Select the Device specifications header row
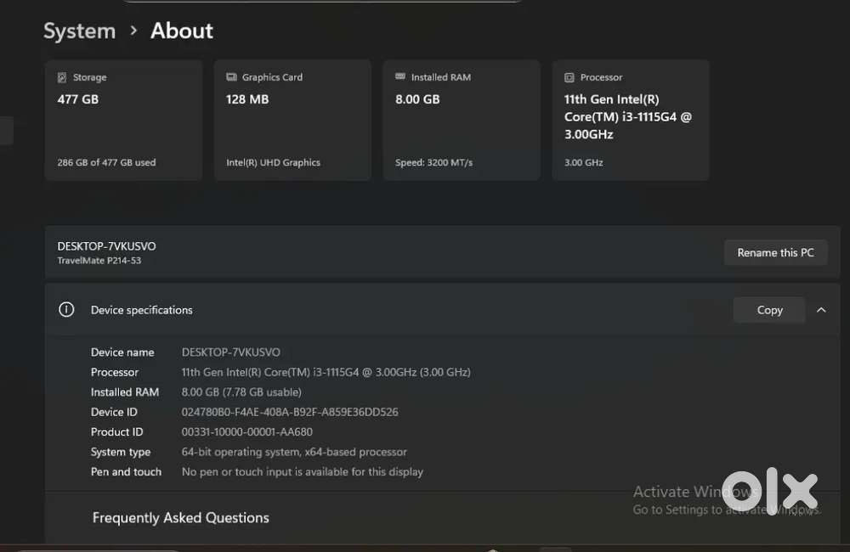Image resolution: width=850 pixels, height=552 pixels. point(382,310)
